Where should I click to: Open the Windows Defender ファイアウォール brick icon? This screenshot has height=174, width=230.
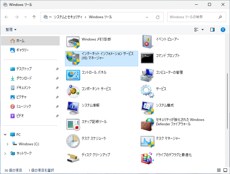pyautogui.click(x=147, y=124)
